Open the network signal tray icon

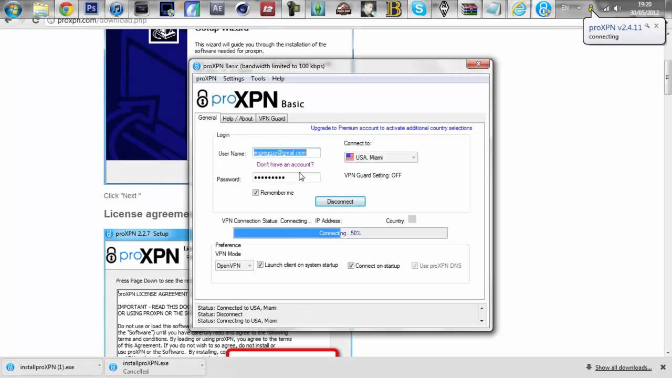(605, 8)
